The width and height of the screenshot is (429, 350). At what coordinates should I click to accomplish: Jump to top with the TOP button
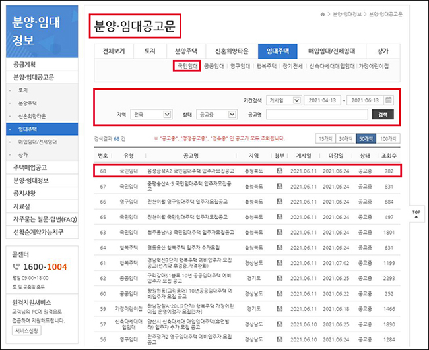(x=416, y=214)
